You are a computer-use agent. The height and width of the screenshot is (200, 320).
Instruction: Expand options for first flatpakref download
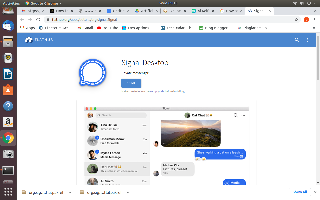[x=70, y=192]
